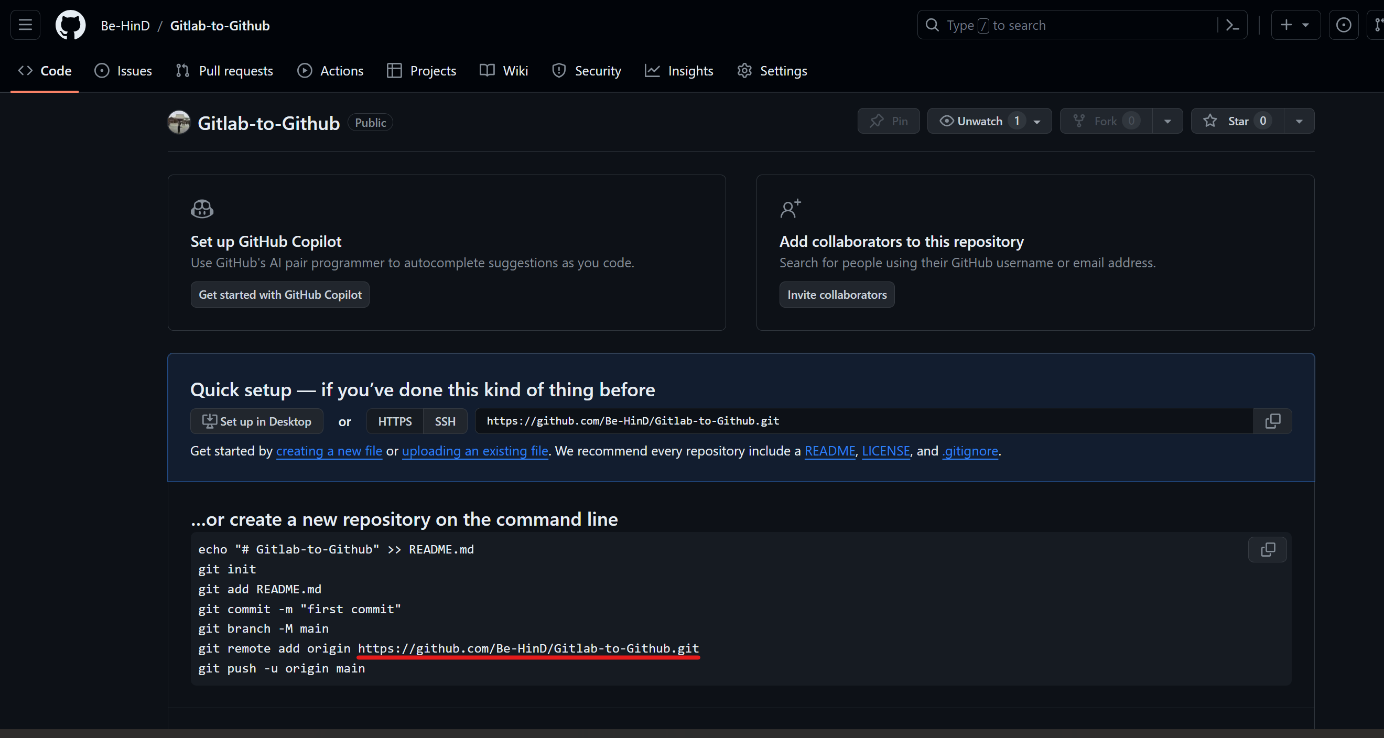
Task: Select the HTTPS protocol option
Action: 394,421
